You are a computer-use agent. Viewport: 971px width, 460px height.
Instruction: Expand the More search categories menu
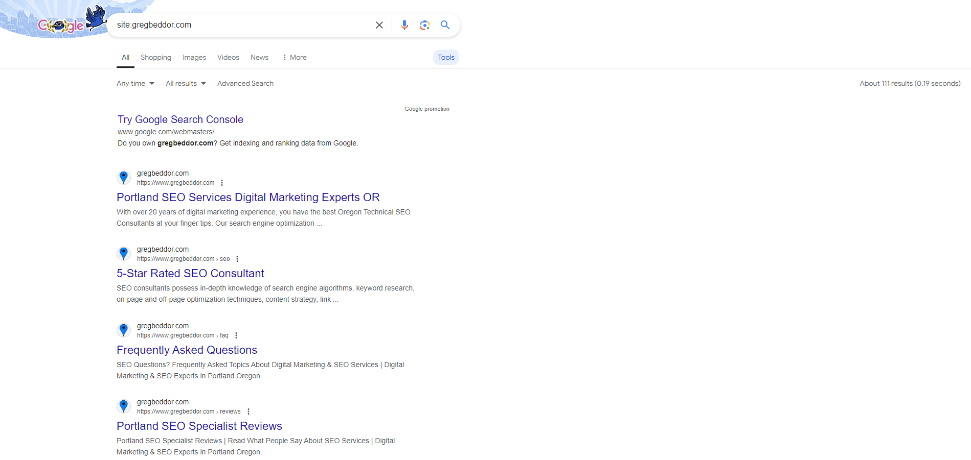pyautogui.click(x=295, y=57)
